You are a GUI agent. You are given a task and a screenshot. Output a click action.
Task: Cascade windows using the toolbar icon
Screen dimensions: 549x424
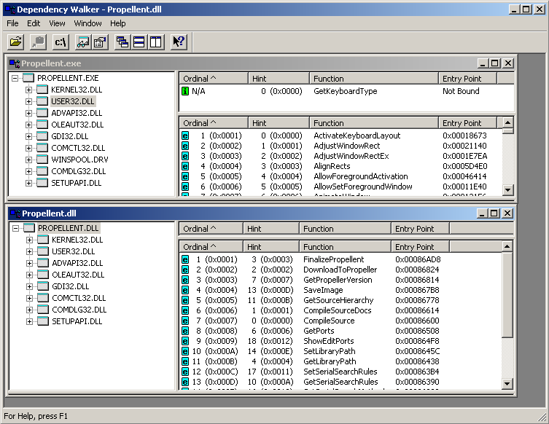point(122,42)
